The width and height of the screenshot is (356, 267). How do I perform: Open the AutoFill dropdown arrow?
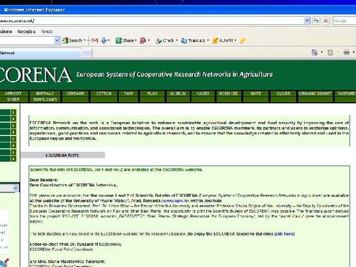[x=235, y=41]
